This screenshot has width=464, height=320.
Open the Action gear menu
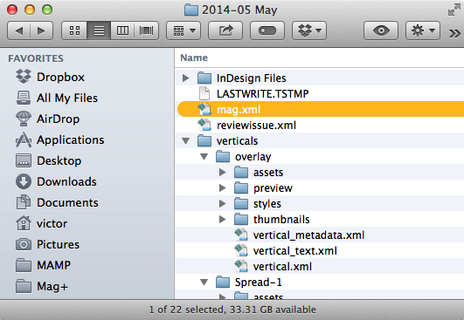pyautogui.click(x=423, y=31)
